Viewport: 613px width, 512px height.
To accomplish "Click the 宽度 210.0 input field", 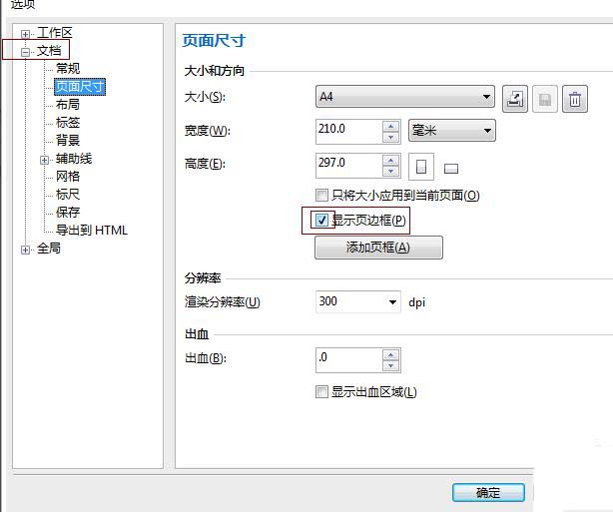I will click(x=349, y=132).
